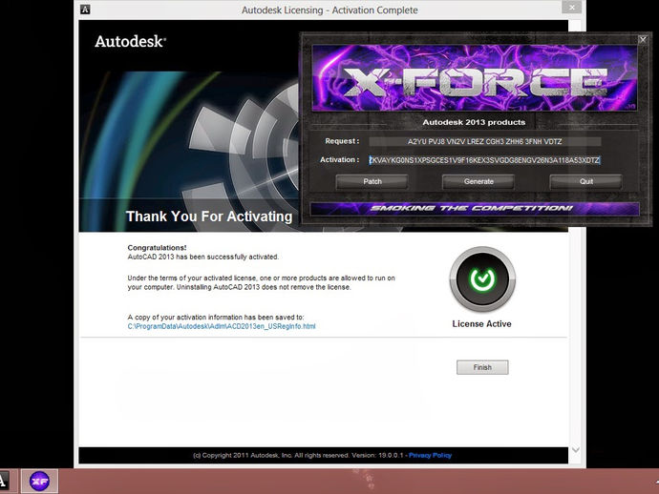Click the Request code field
Screen dimensions: 659x494
tap(484, 141)
